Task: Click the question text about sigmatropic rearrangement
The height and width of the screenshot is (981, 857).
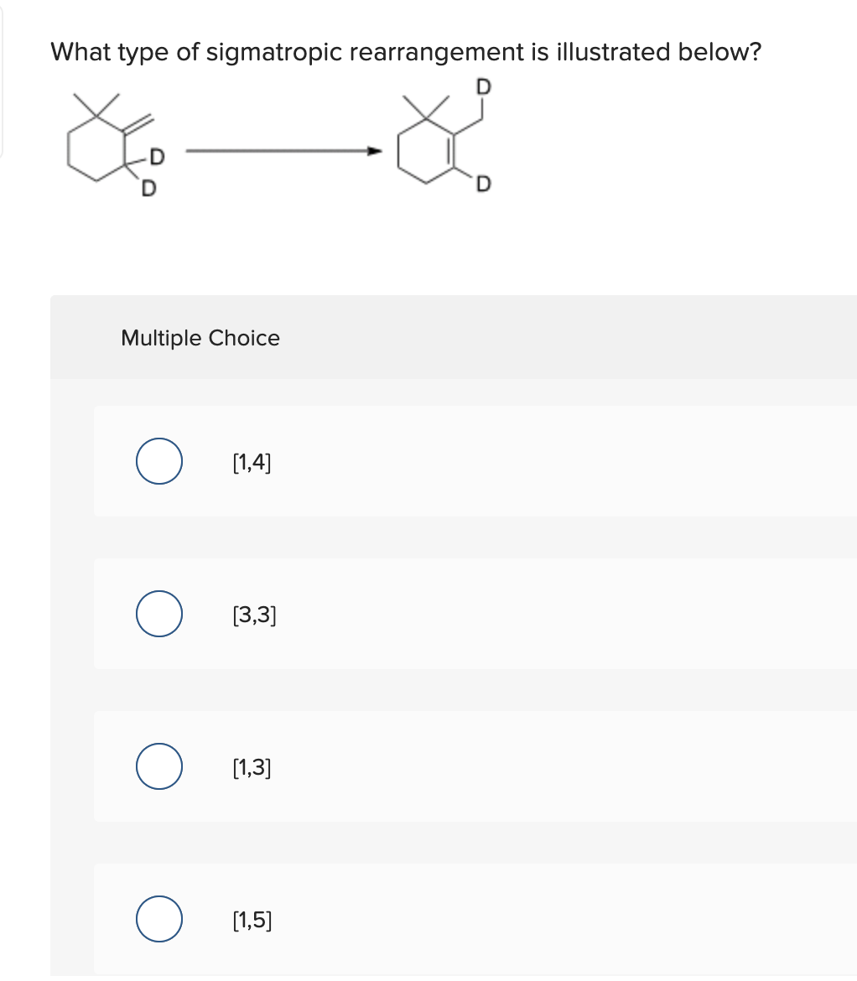Action: [406, 52]
